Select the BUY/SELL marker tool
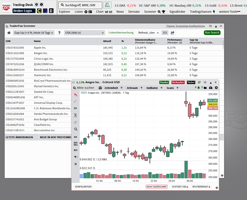 coord(76,144)
